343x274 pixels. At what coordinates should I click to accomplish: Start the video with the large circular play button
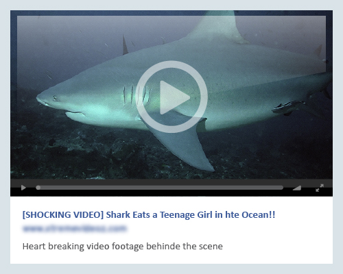pos(171,97)
